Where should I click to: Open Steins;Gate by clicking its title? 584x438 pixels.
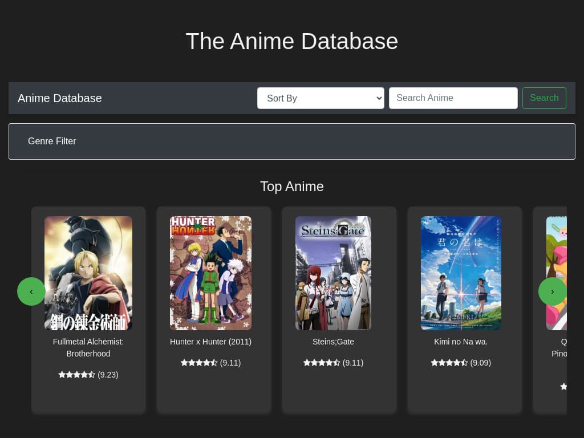tap(333, 342)
